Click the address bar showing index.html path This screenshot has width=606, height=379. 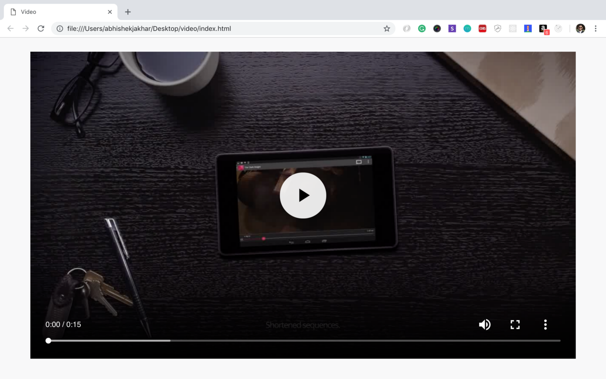click(x=223, y=28)
